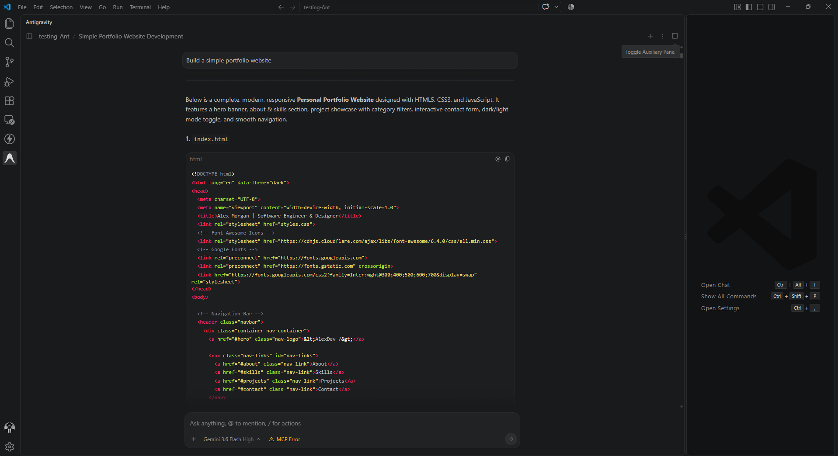Screen dimensions: 838x456
Task: Open the lightning bolt activity bar view
Action: coord(9,139)
